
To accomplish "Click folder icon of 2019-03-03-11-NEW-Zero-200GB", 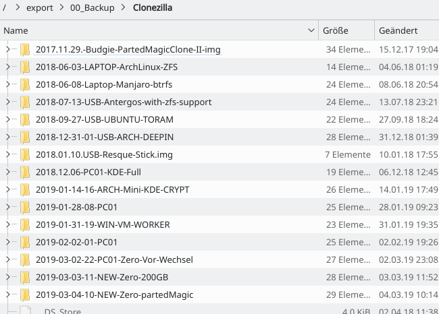I will click(x=26, y=278).
